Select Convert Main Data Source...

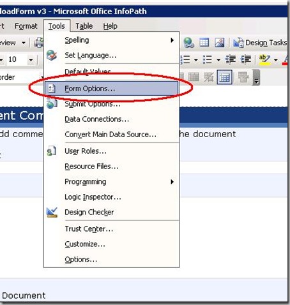pyautogui.click(x=111, y=135)
